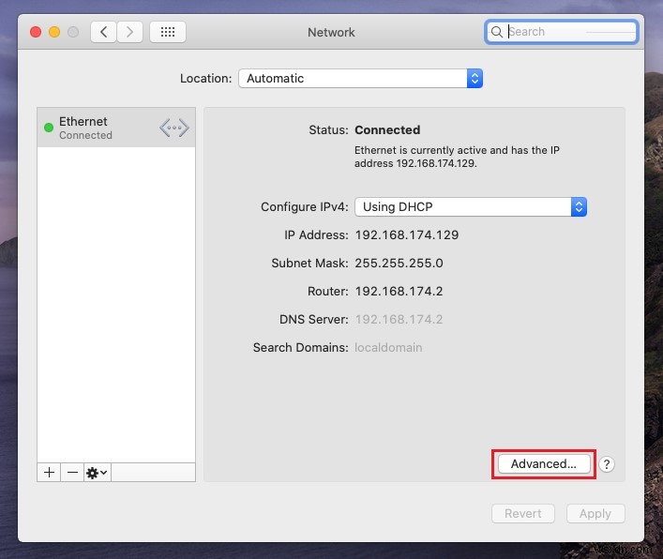This screenshot has width=663, height=559.
Task: Open Advanced network settings
Action: tap(544, 464)
